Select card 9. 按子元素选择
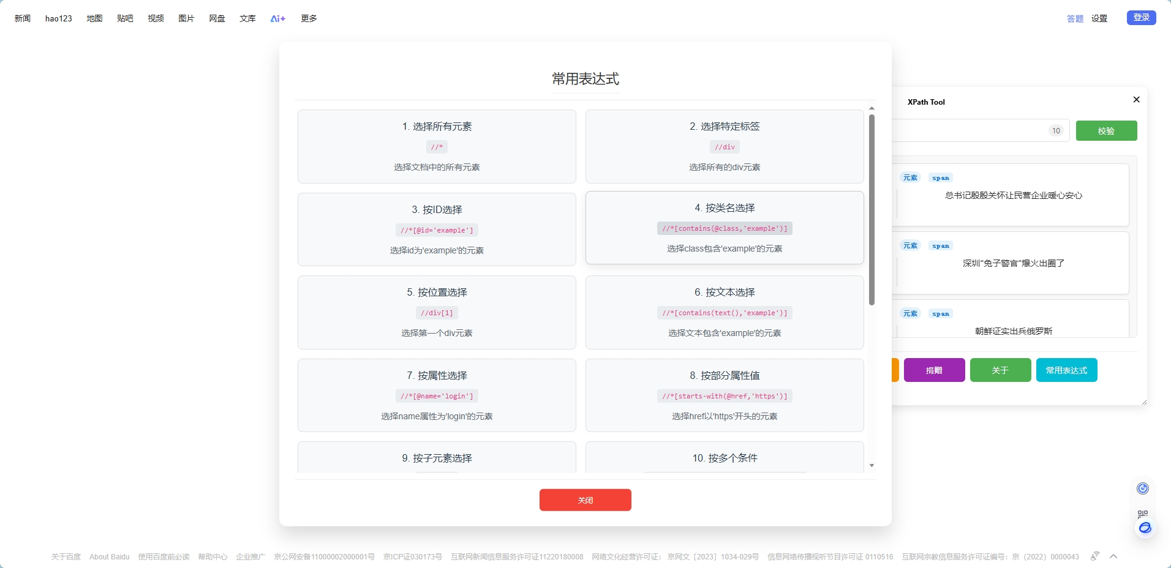 (437, 457)
